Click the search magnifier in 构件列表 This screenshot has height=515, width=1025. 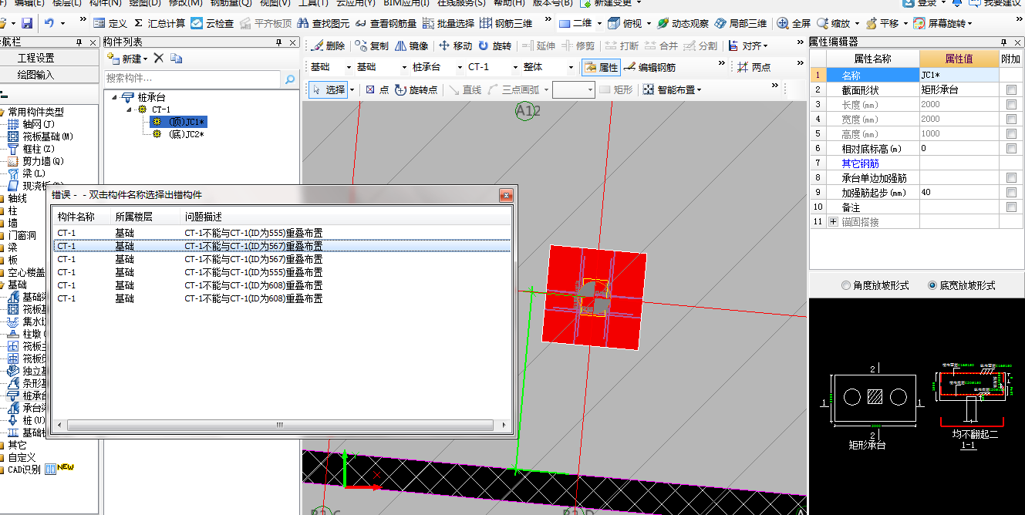click(290, 79)
